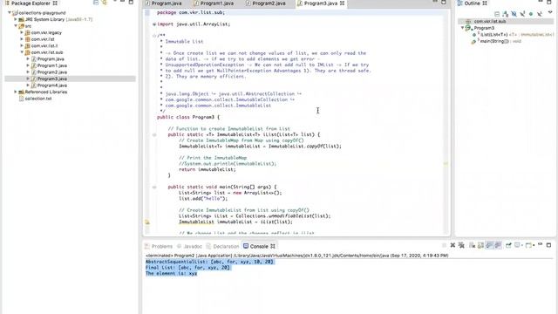Image resolution: width=558 pixels, height=314 pixels.
Task: Click Remove All Terminated Launches icon
Action: pyautogui.click(x=461, y=245)
